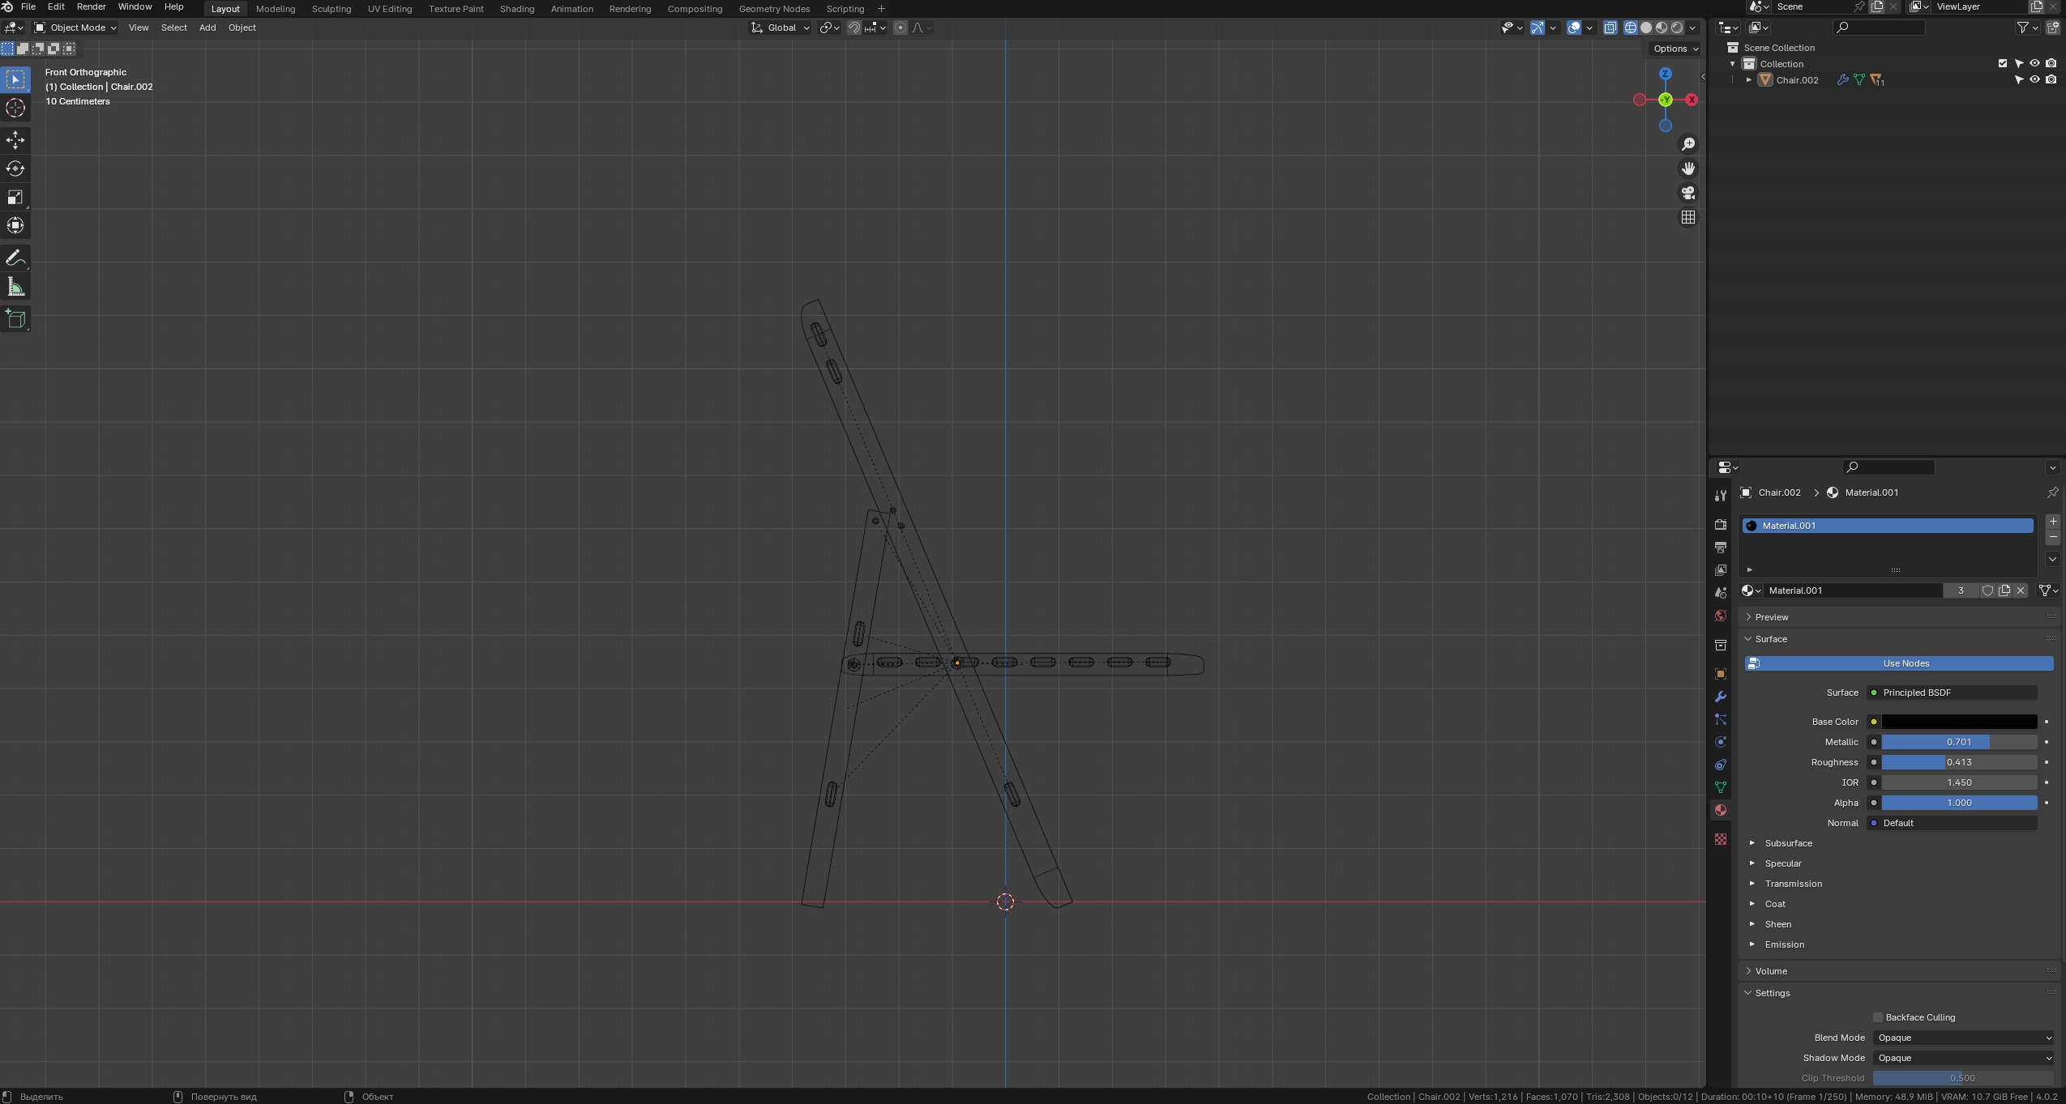Click the Select Box tool
This screenshot has height=1104, width=2066.
pos(15,79)
